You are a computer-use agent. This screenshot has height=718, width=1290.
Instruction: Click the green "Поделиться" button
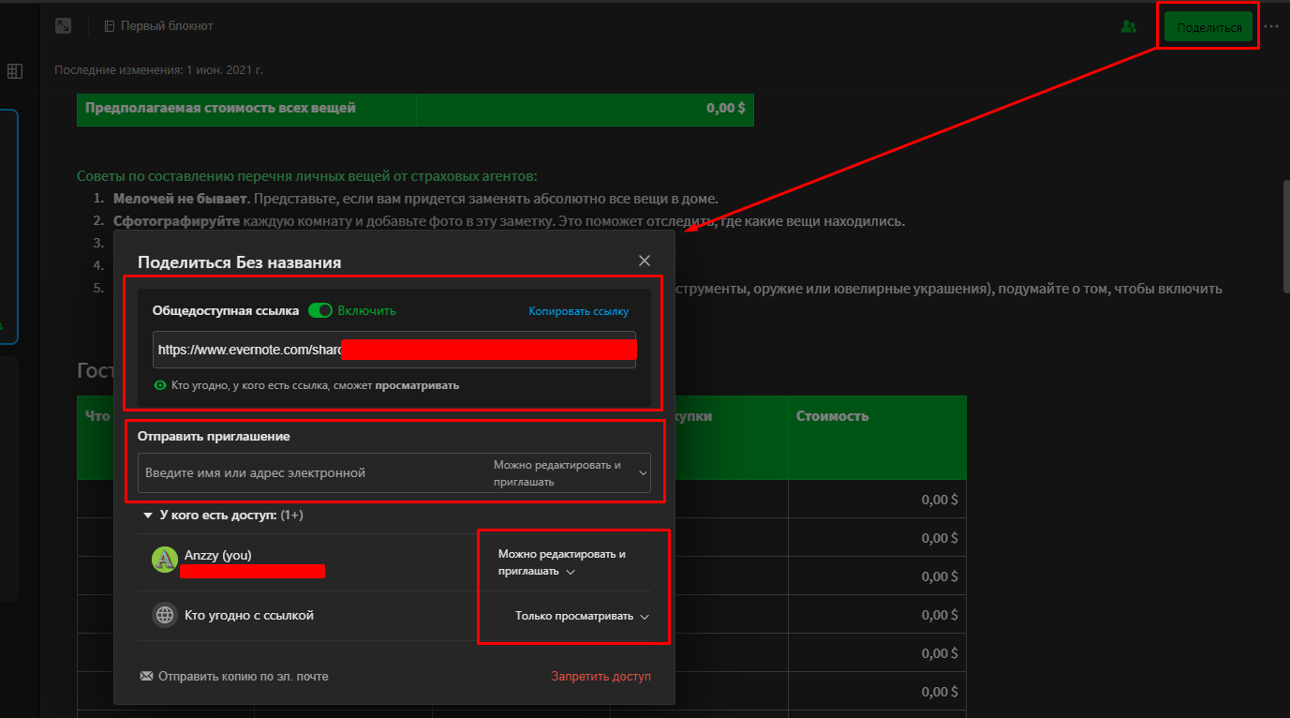pyautogui.click(x=1208, y=26)
